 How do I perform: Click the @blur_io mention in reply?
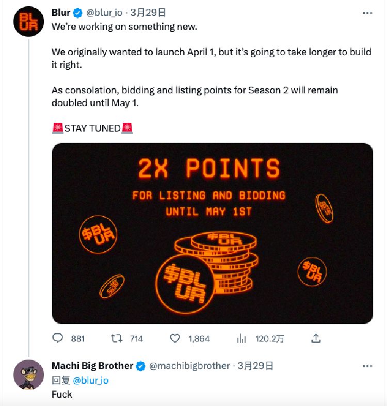coord(90,380)
